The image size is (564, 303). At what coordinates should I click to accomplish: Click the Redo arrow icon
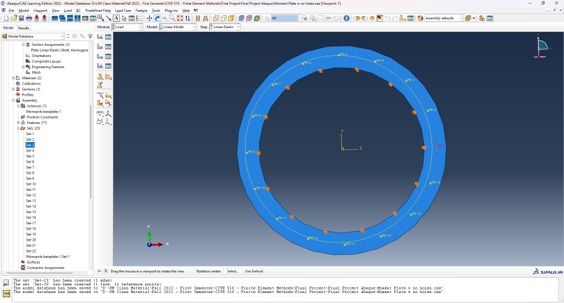[x=395, y=18]
